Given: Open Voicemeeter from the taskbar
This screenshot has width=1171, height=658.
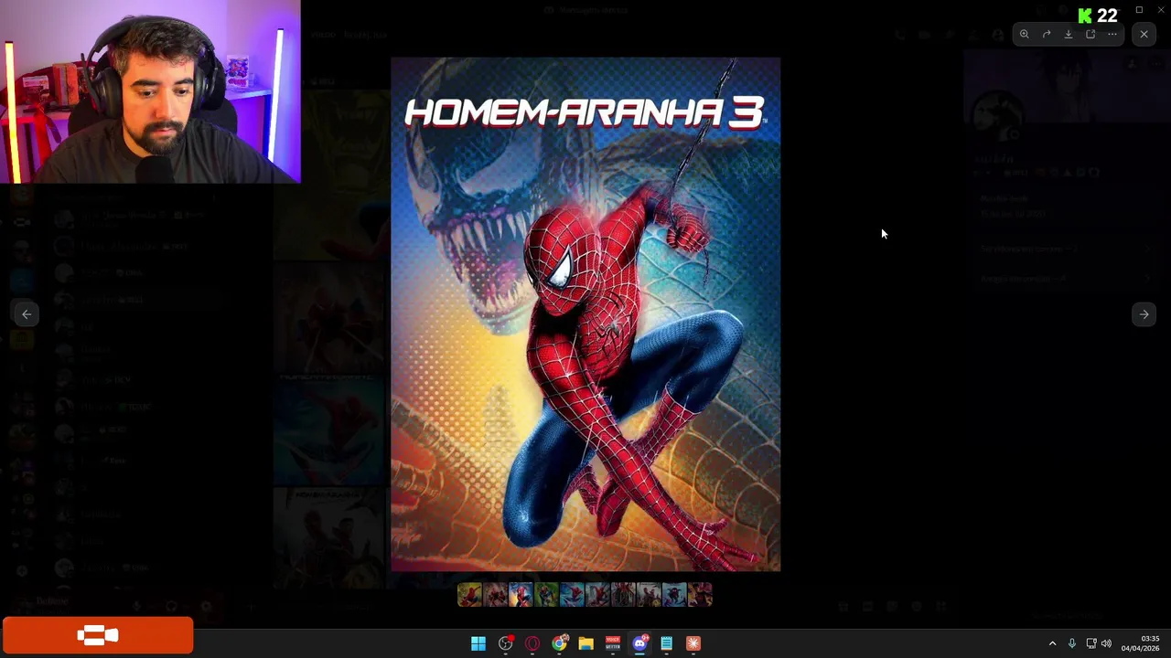Looking at the screenshot, I should point(613,643).
